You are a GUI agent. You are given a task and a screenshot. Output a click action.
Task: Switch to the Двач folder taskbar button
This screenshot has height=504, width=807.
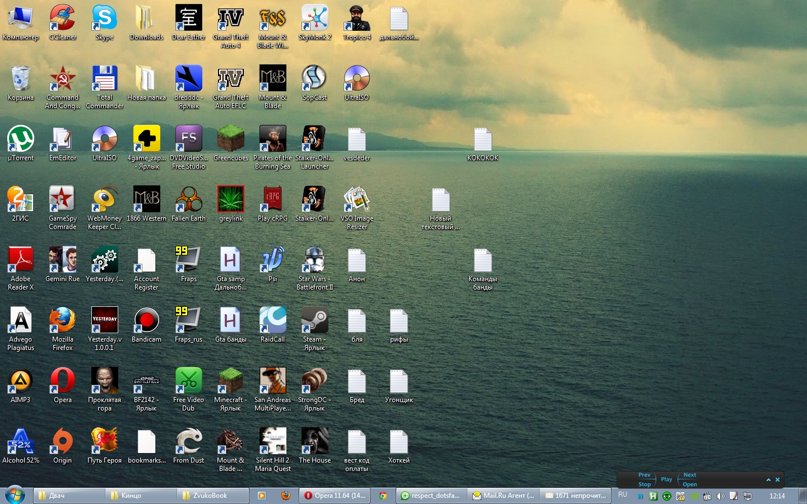coord(69,496)
